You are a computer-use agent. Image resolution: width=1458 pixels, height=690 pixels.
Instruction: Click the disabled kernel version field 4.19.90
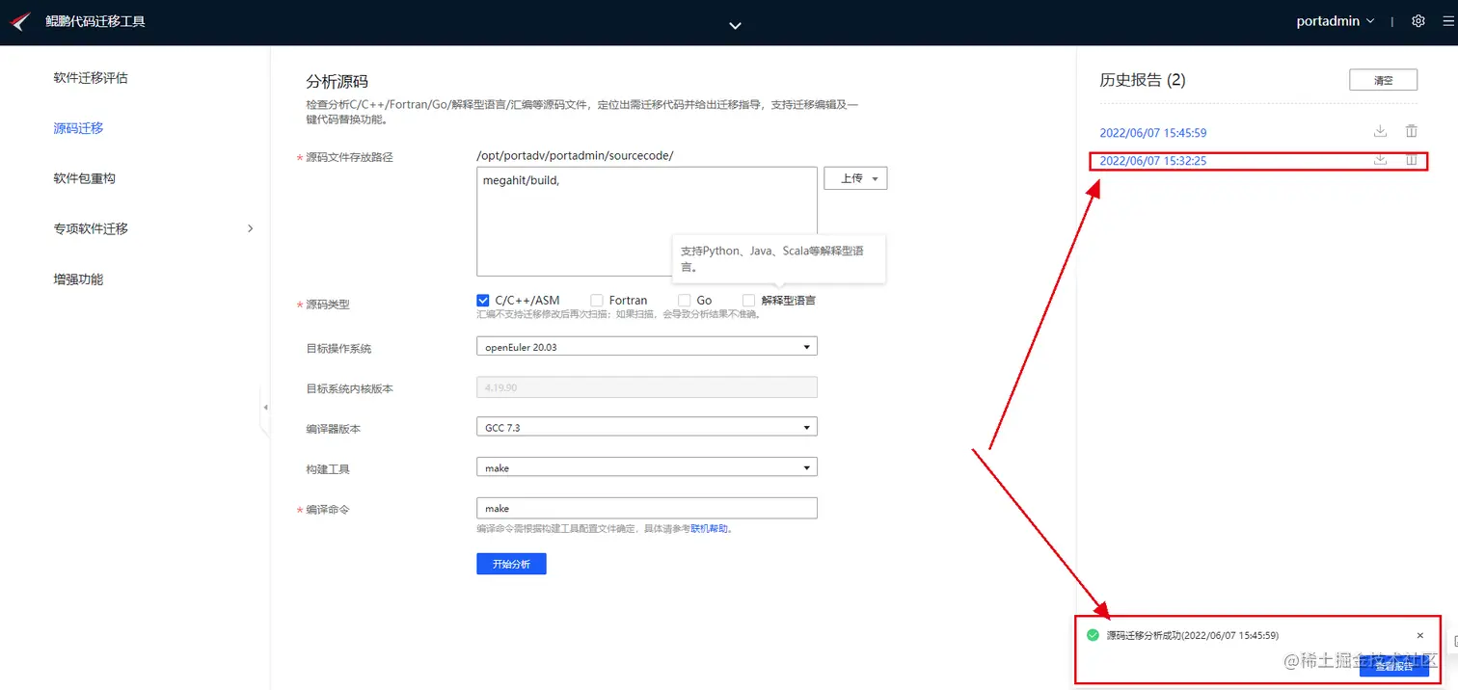(x=647, y=387)
